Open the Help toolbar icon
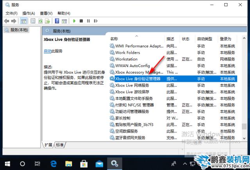250x170 pixels. (x=57, y=21)
